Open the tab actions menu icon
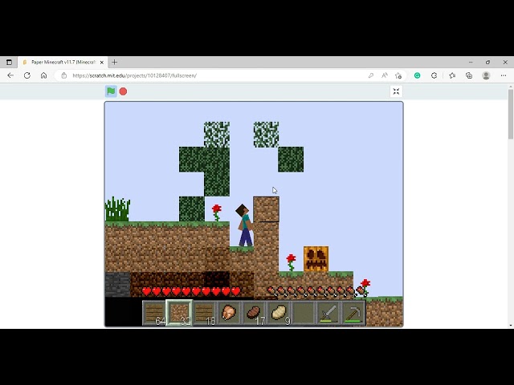The image size is (514, 385). pyautogui.click(x=9, y=63)
